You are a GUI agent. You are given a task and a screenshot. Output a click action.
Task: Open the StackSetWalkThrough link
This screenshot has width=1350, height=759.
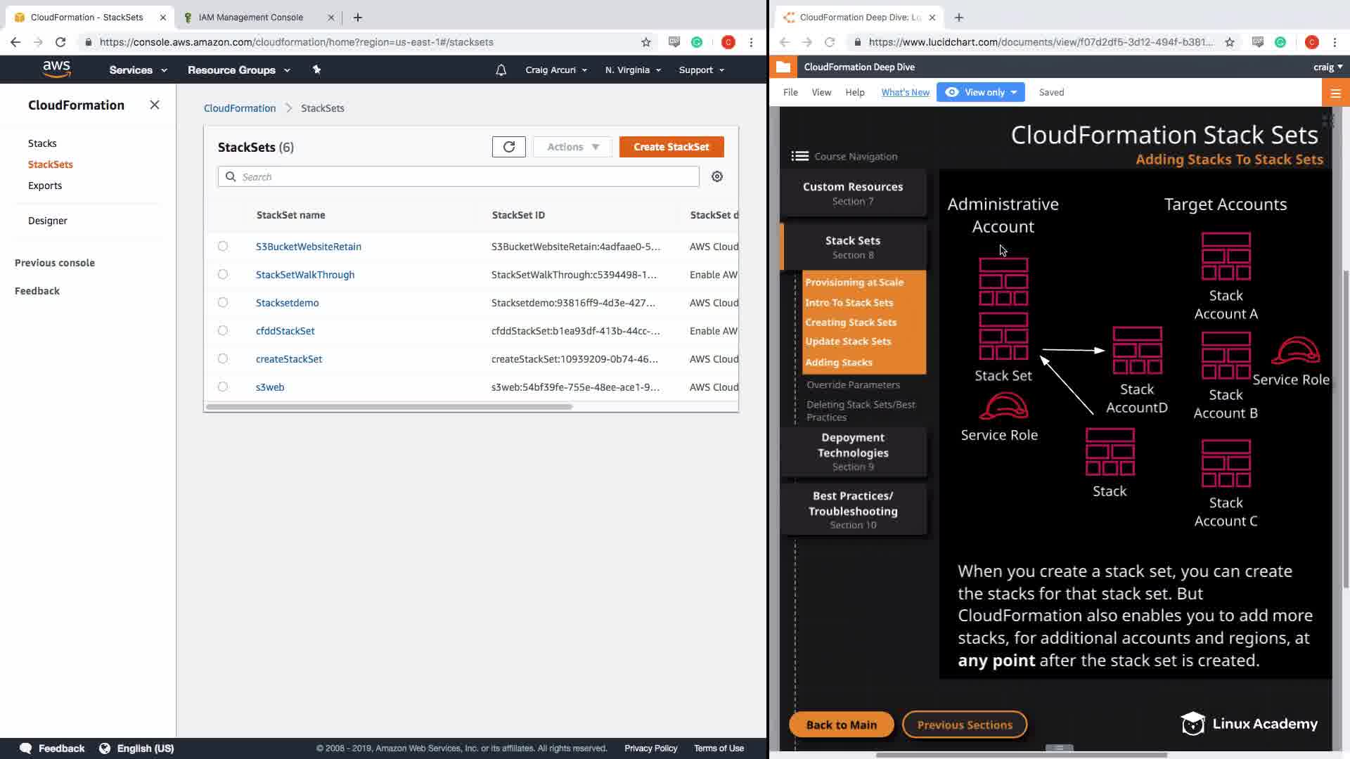coord(304,275)
